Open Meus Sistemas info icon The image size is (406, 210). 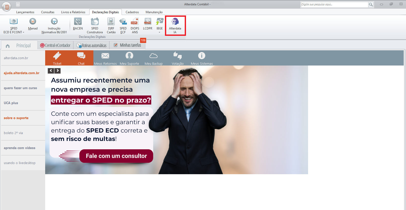[202, 58]
